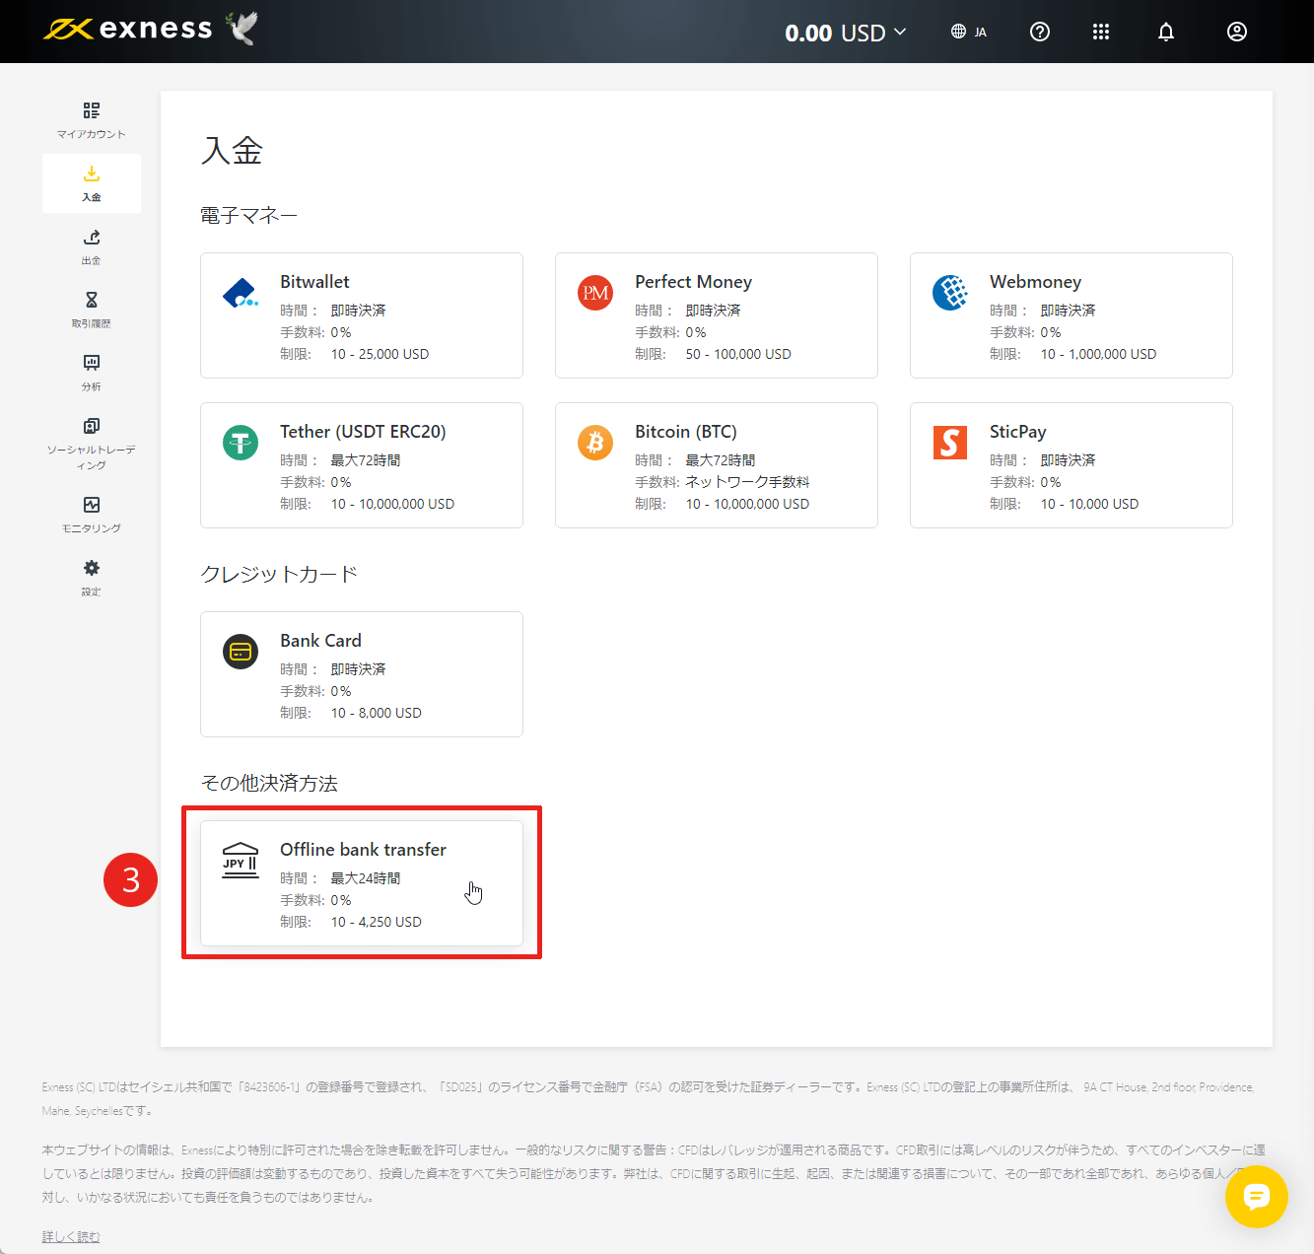Click the Tether T icon

coord(241,443)
